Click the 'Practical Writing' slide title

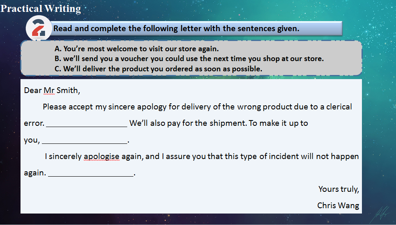click(41, 9)
